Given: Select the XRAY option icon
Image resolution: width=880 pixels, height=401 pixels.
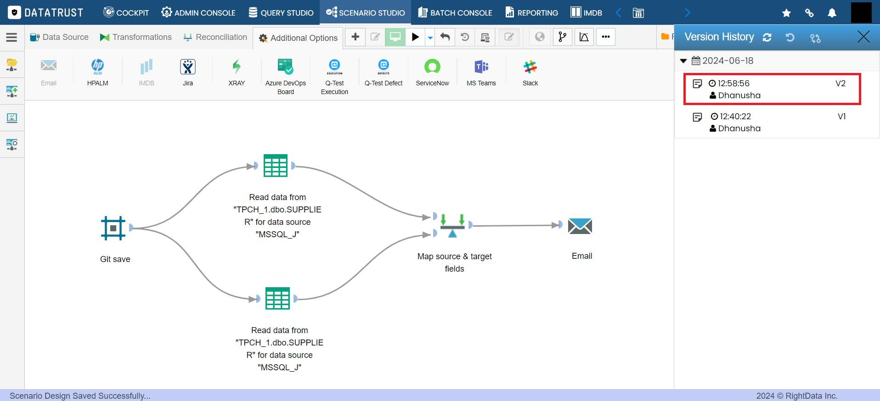Looking at the screenshot, I should [237, 67].
